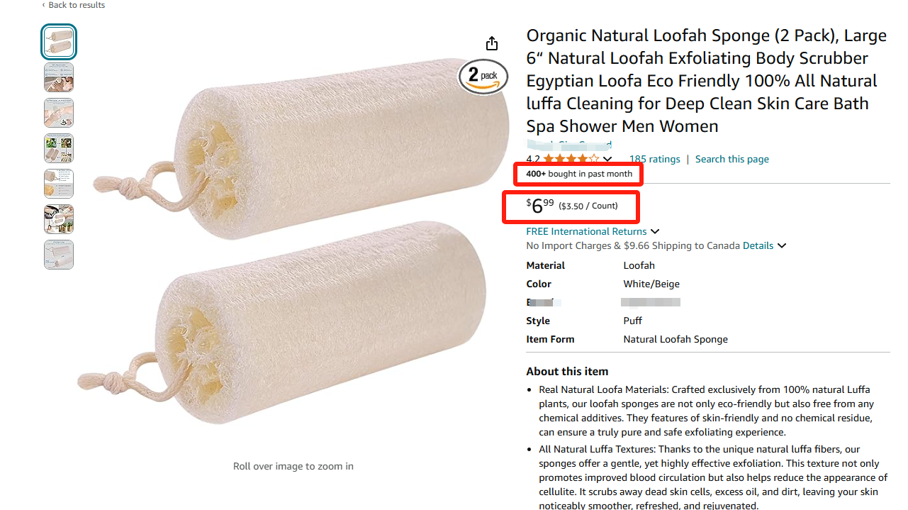The image size is (908, 510).
Task: Click the $6.99 price text
Action: 540,206
